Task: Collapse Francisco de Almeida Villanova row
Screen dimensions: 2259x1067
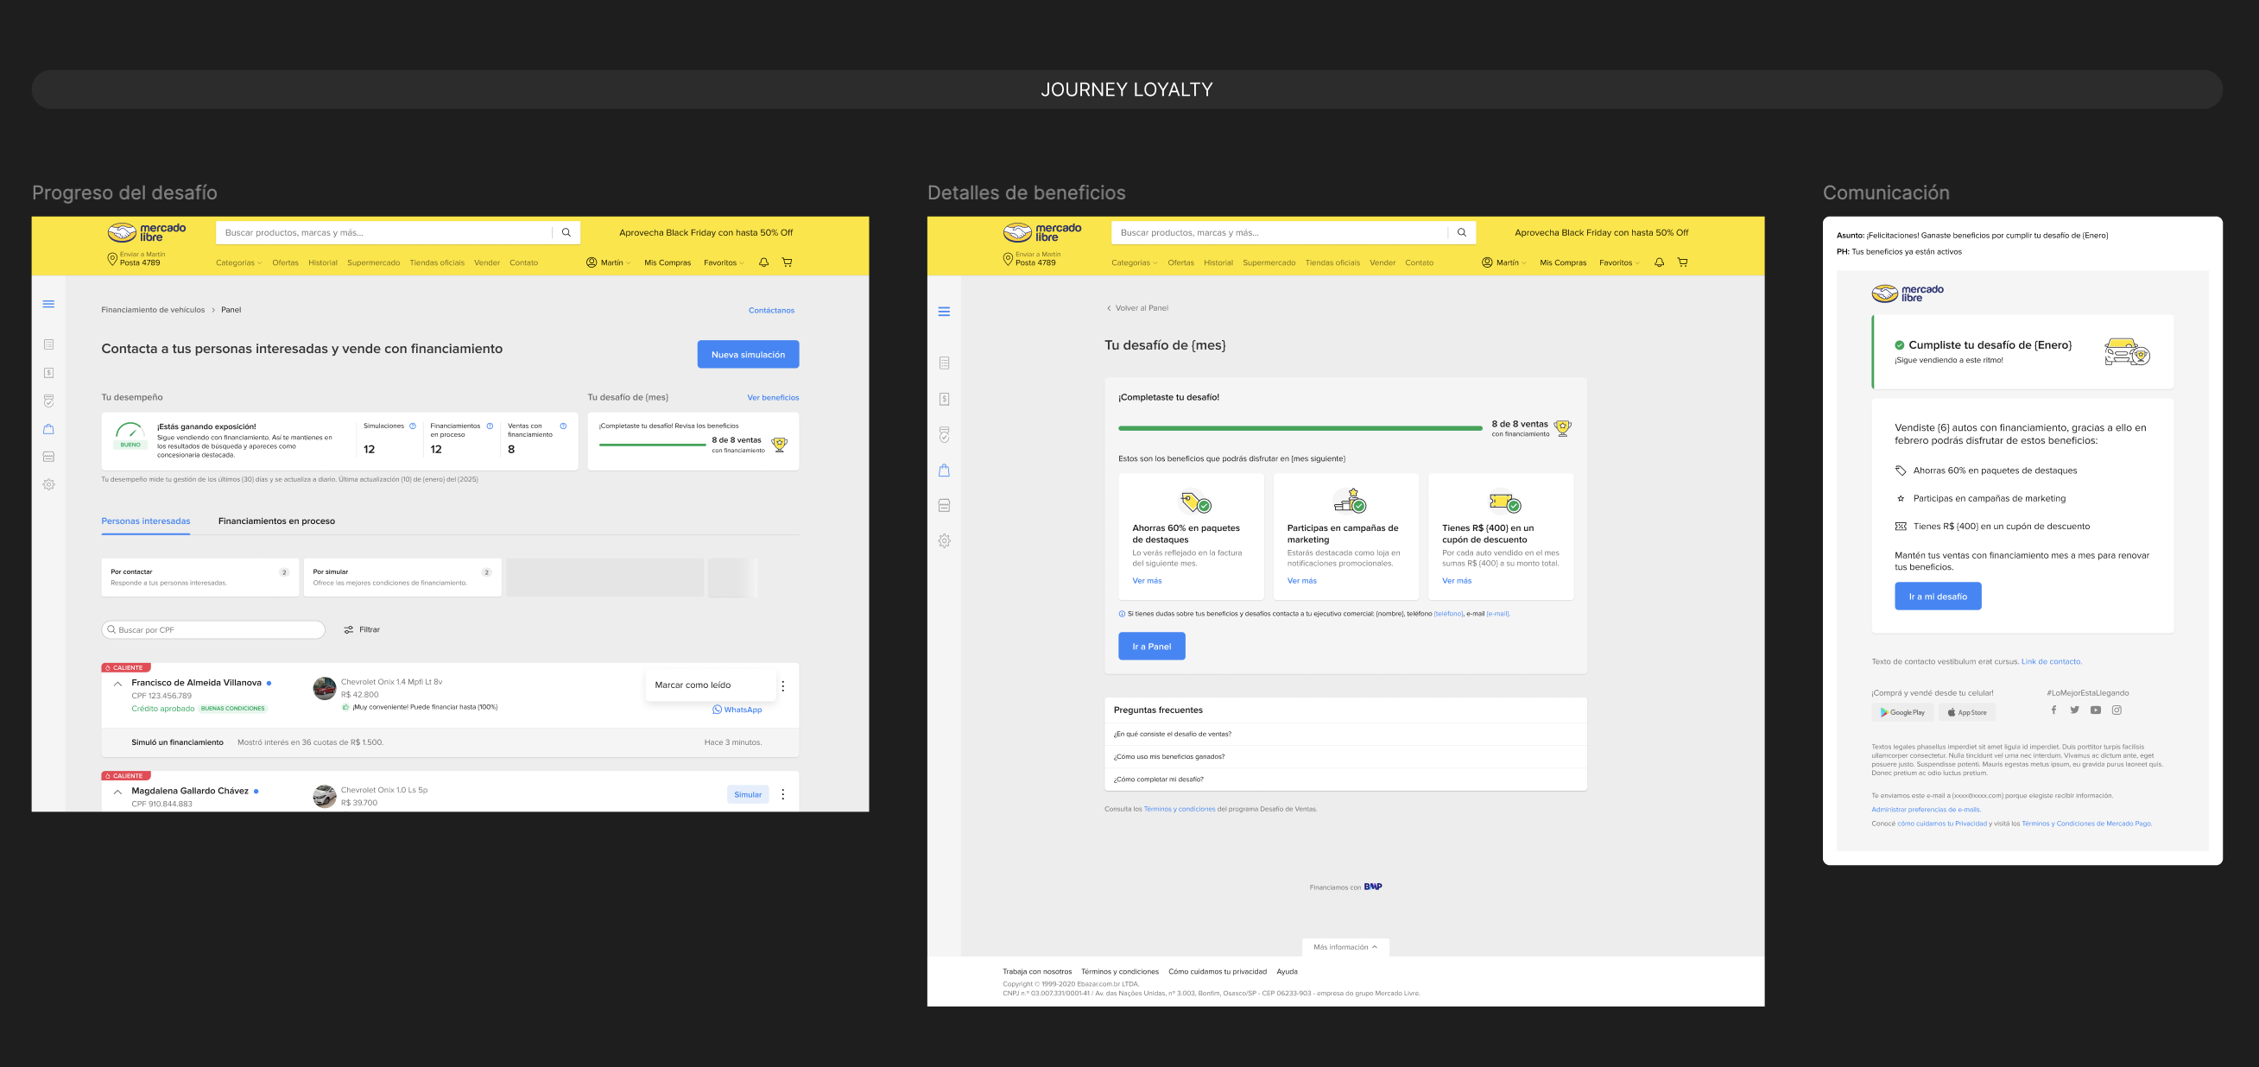Action: 117,684
